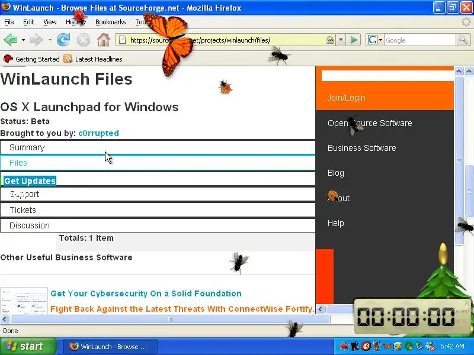This screenshot has width=474, height=355.
Task: Click the page icon in the address bar
Action: pyautogui.click(x=122, y=40)
